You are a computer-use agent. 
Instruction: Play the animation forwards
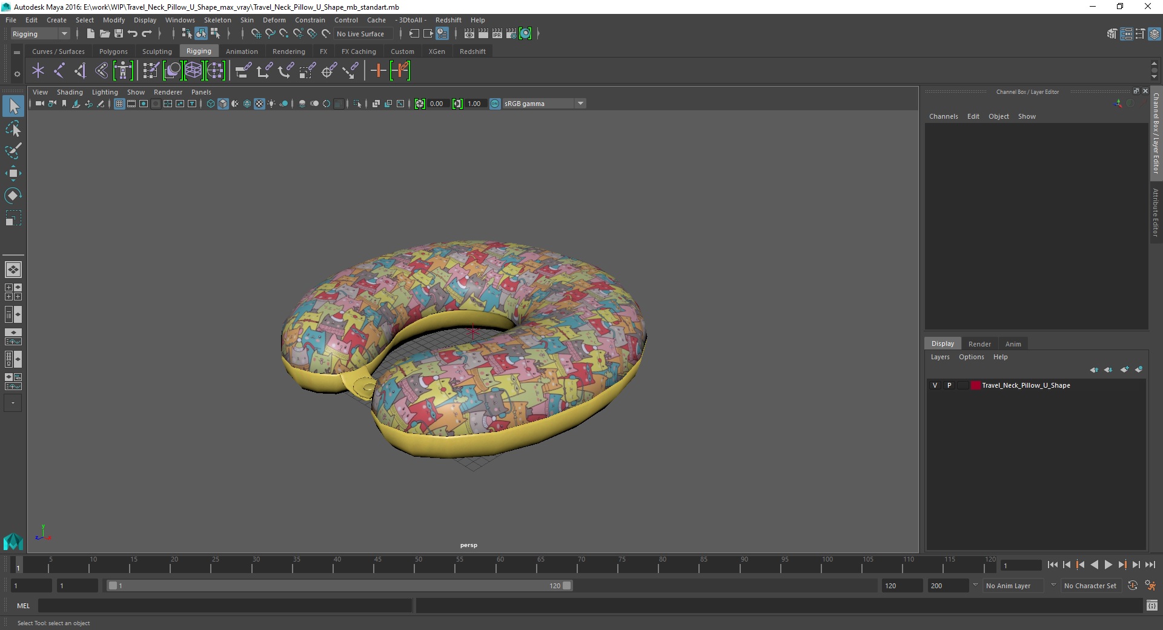coord(1108,565)
